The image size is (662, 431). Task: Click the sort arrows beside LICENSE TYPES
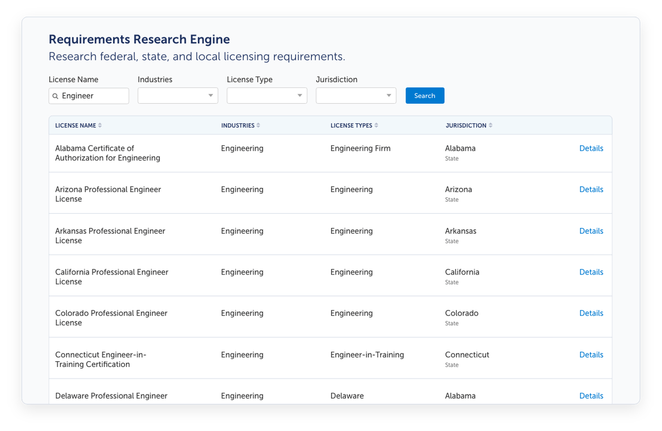377,125
